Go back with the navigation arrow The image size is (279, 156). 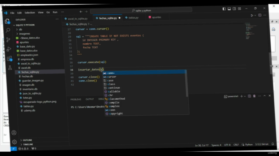(81, 12)
